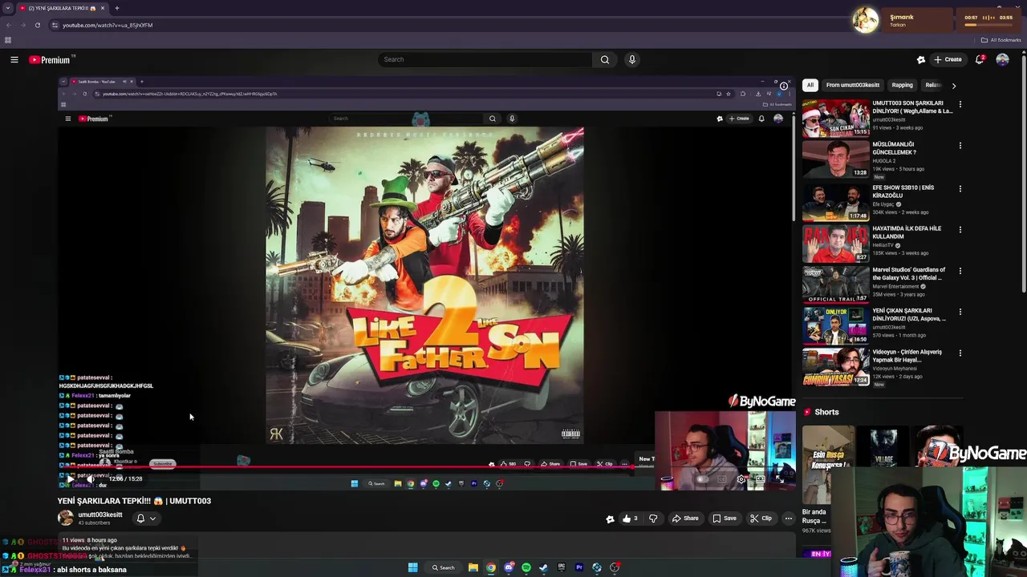The image size is (1027, 577).
Task: Open Chrome from the taskbar
Action: (491, 567)
